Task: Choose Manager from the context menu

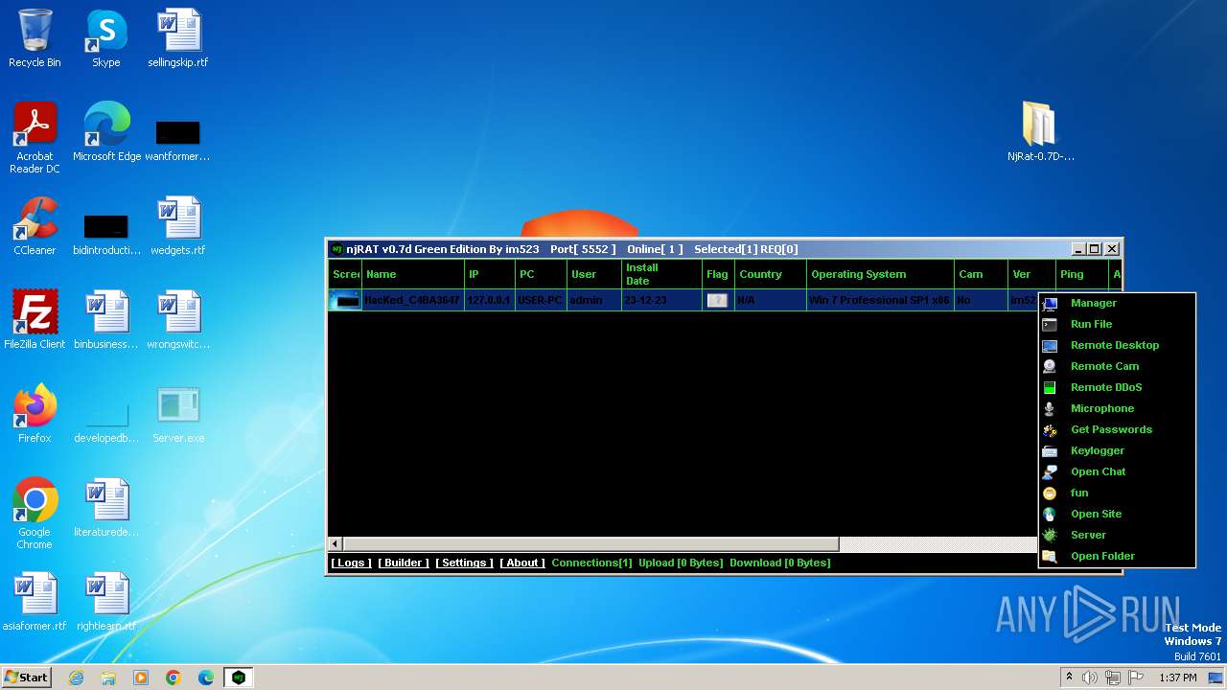Action: pos(1118,303)
